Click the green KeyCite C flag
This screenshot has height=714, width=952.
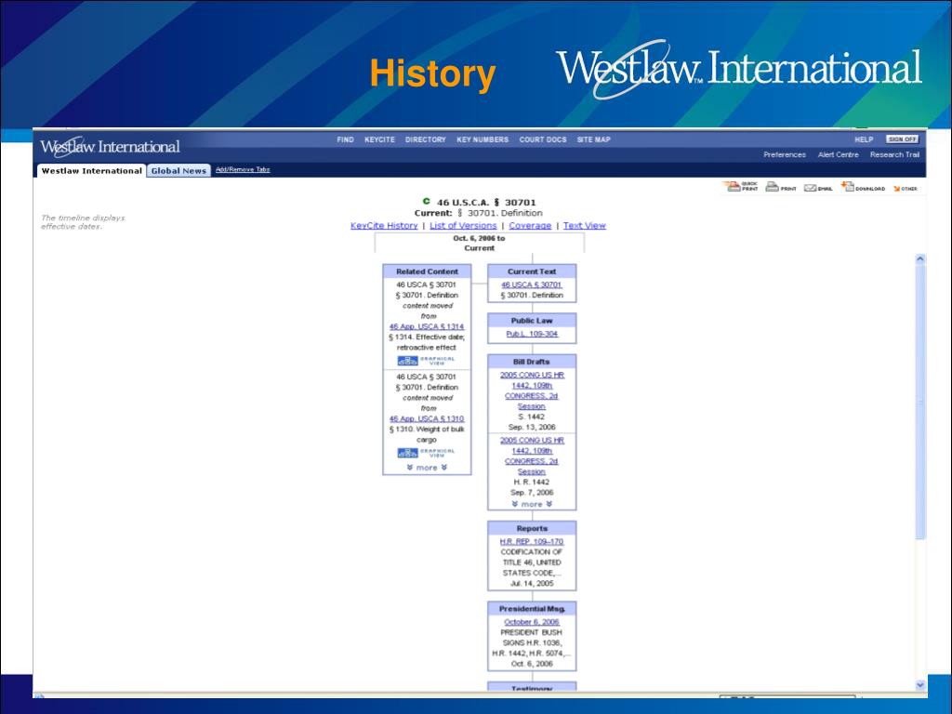(x=426, y=201)
